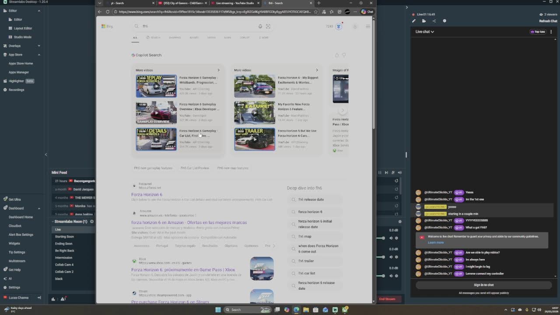Open the Forza Horizon 6 forza.net result
The width and height of the screenshot is (560, 315).
147,195
